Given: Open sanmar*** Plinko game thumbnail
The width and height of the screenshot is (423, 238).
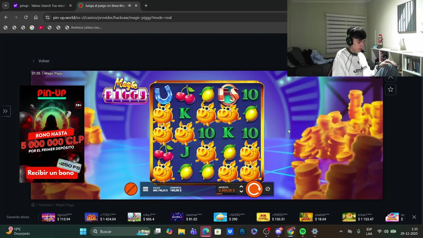Looking at the screenshot, I should pos(177,217).
